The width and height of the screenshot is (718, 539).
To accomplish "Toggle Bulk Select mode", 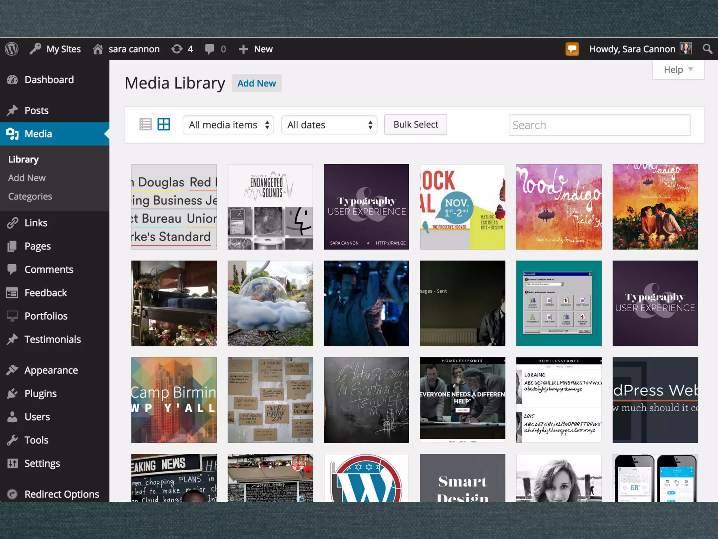I will pos(415,124).
